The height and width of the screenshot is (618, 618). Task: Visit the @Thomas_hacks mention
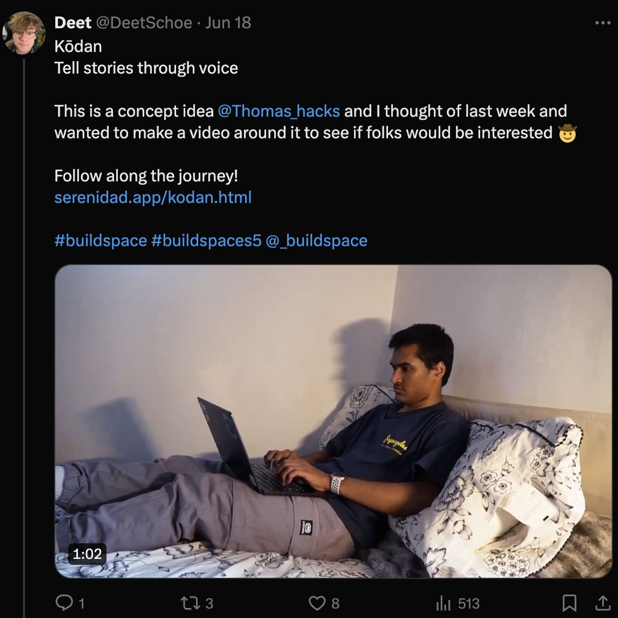[x=279, y=111]
